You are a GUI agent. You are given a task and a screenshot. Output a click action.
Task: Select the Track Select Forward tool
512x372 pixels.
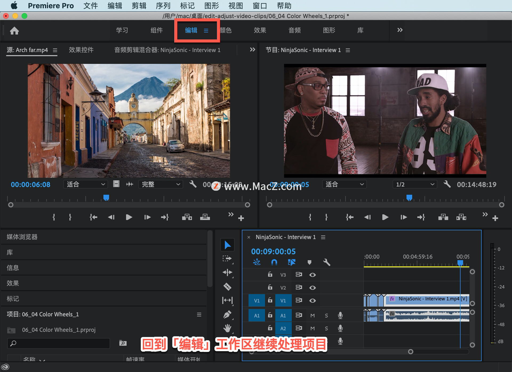coord(227,259)
